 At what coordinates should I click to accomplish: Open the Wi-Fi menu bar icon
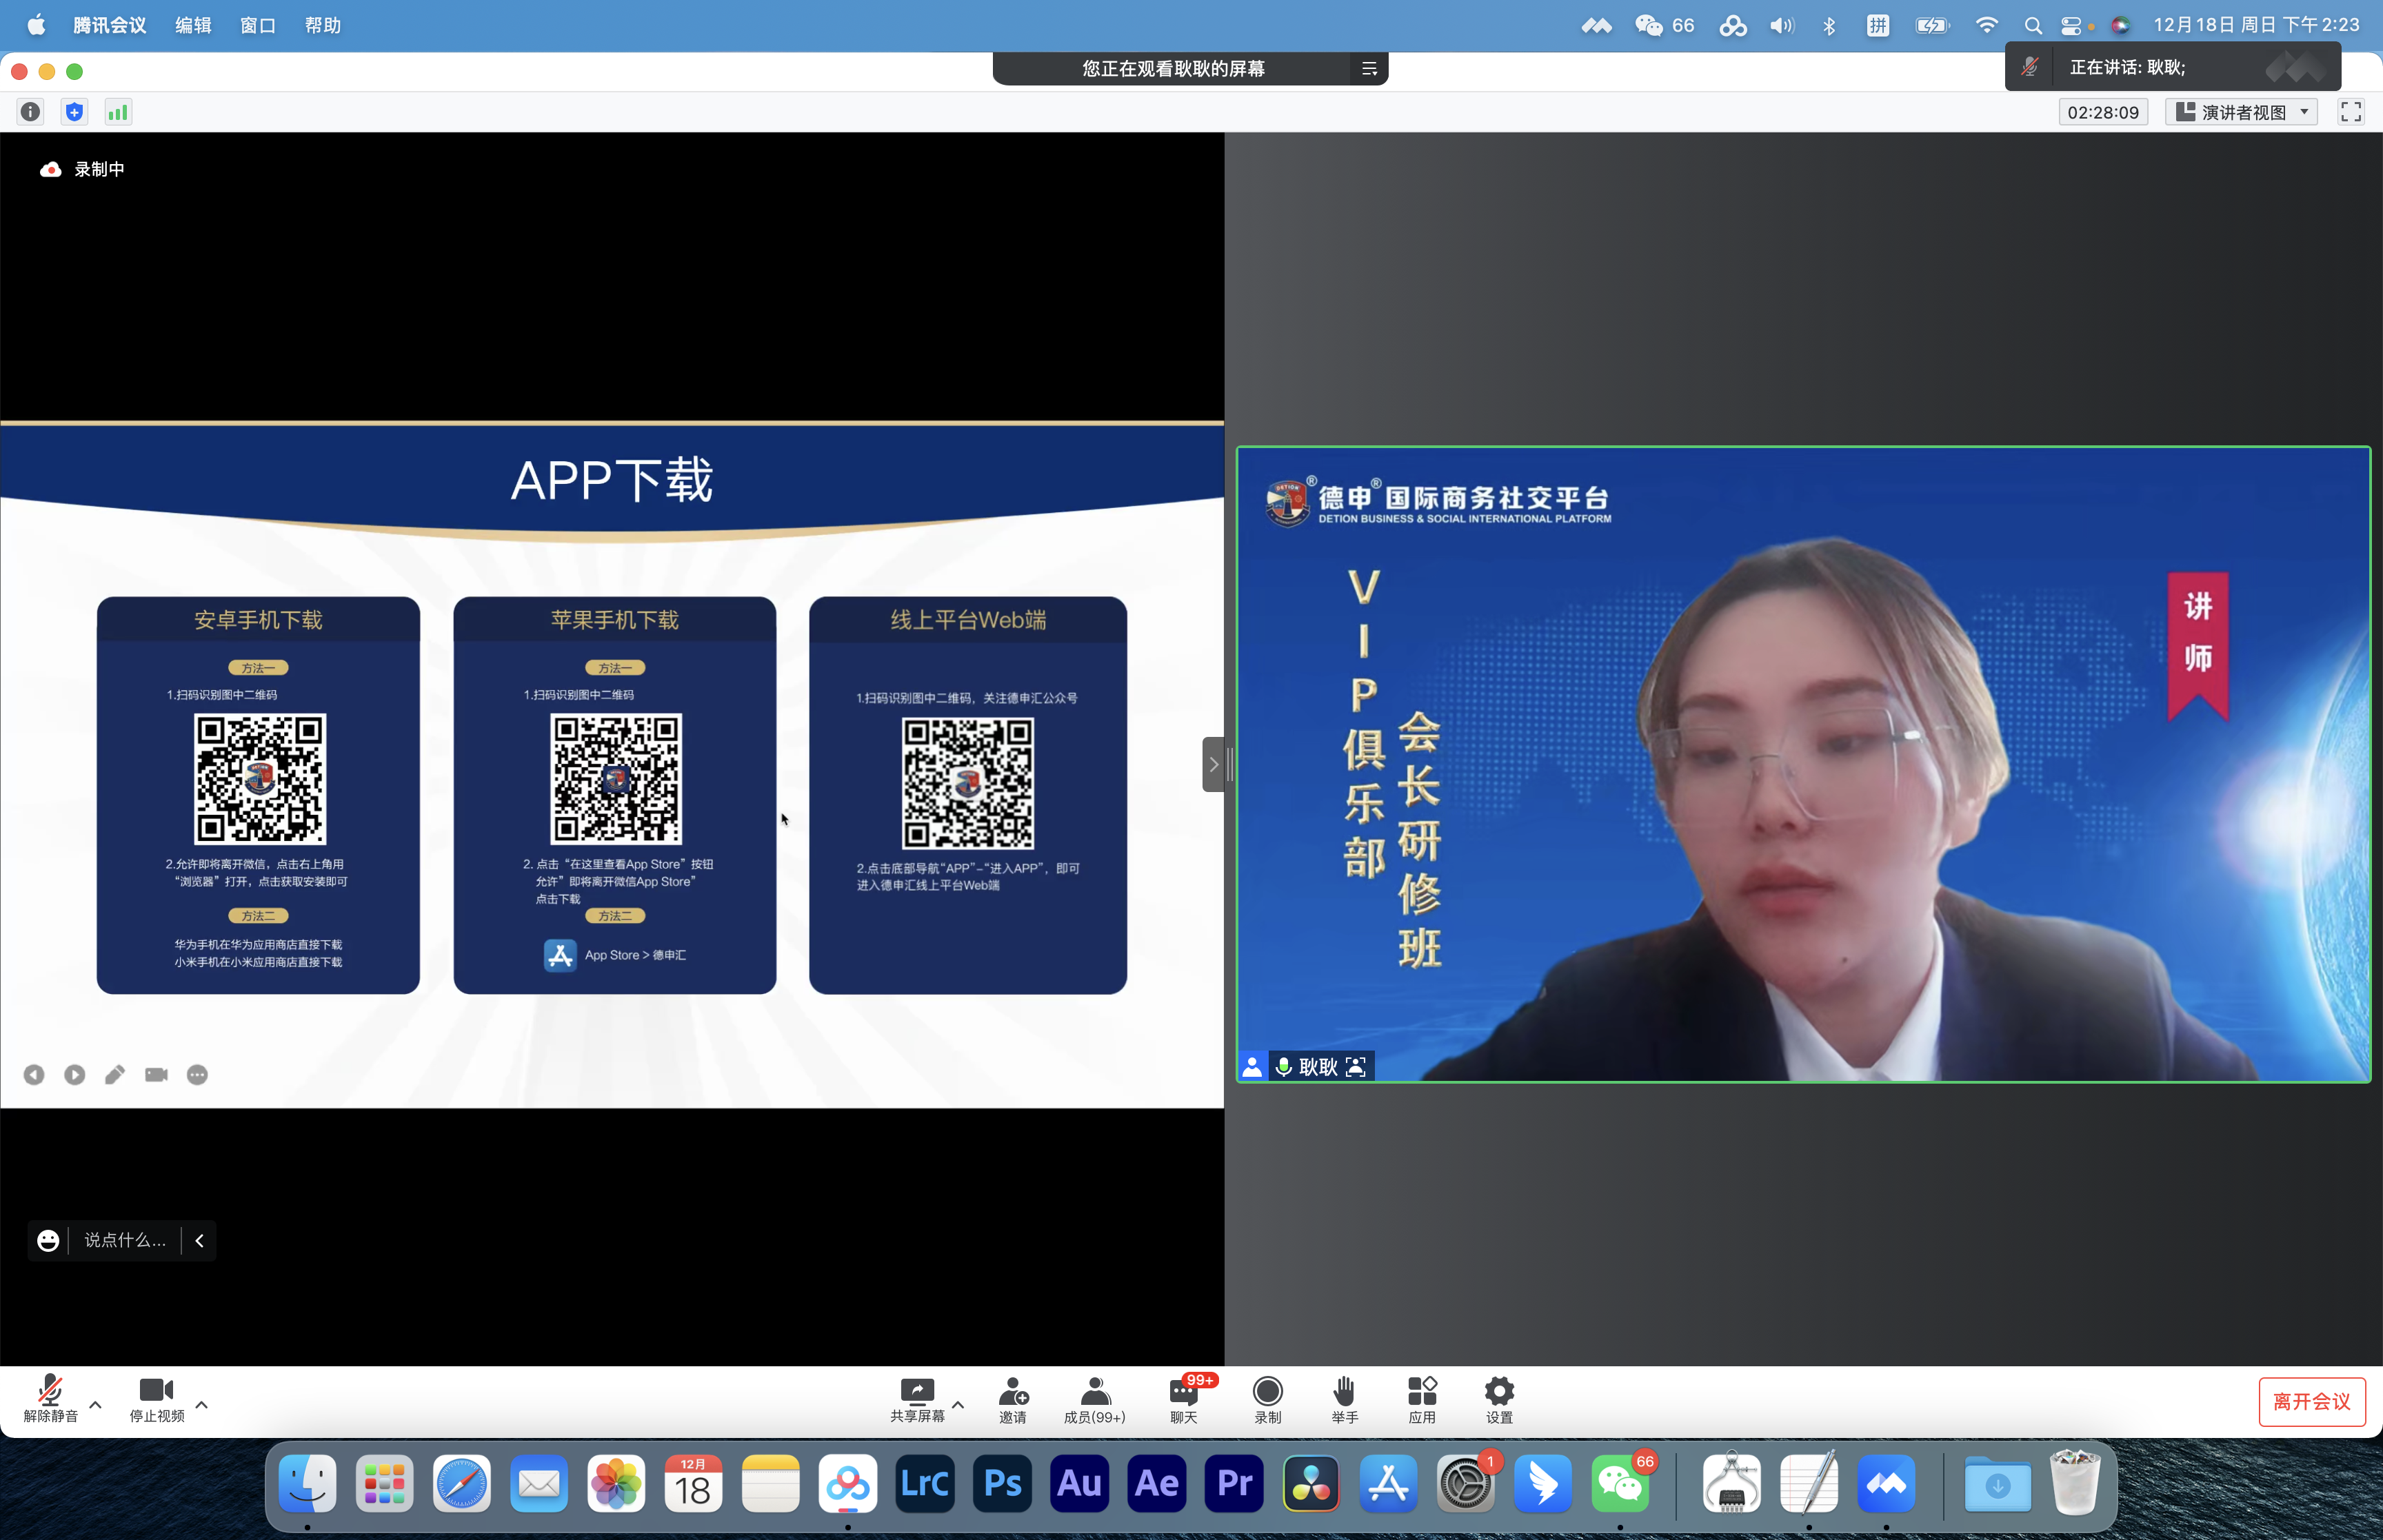pyautogui.click(x=1987, y=25)
